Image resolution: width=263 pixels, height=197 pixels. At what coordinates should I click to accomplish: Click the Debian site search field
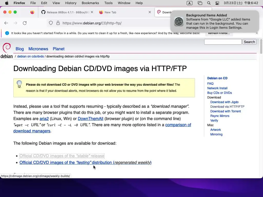coord(223,42)
